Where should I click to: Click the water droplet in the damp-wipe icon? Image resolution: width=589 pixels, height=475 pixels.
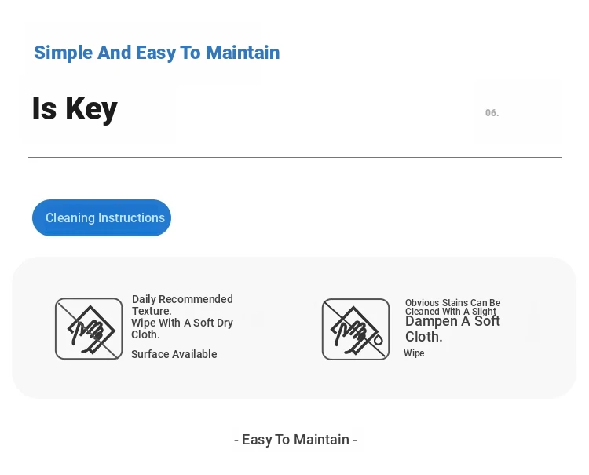(x=378, y=340)
